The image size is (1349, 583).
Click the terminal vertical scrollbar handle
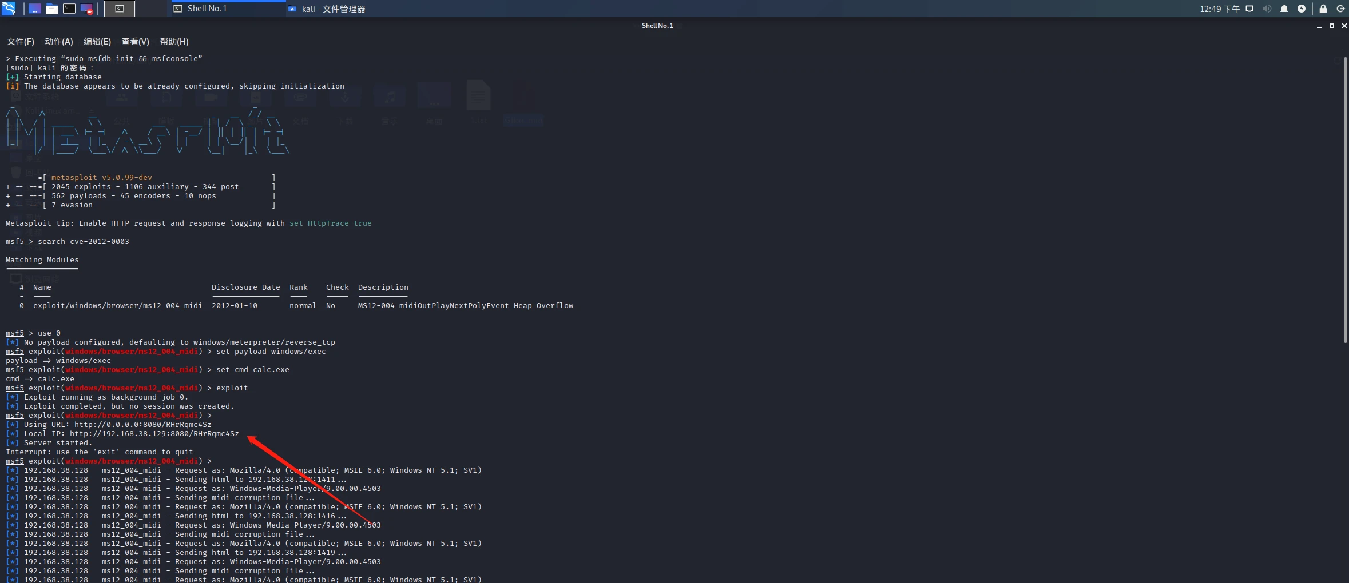[x=1345, y=200]
